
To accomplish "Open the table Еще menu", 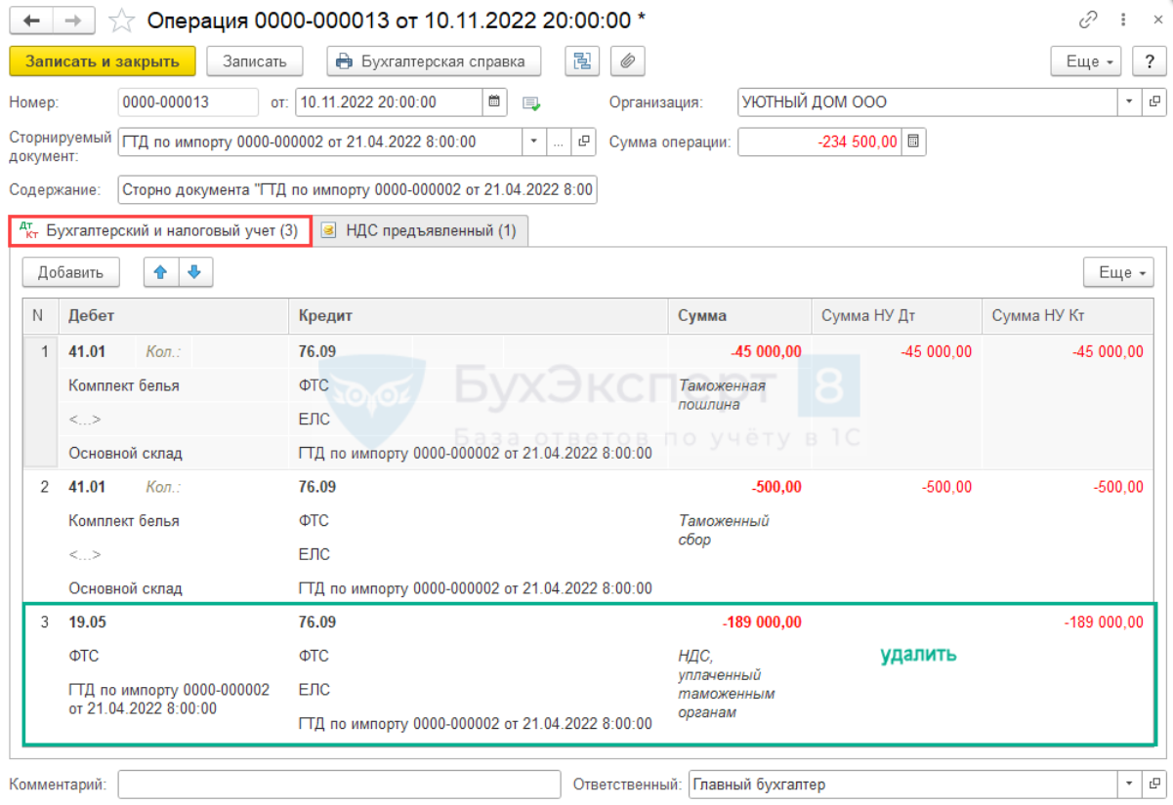I will [1118, 272].
